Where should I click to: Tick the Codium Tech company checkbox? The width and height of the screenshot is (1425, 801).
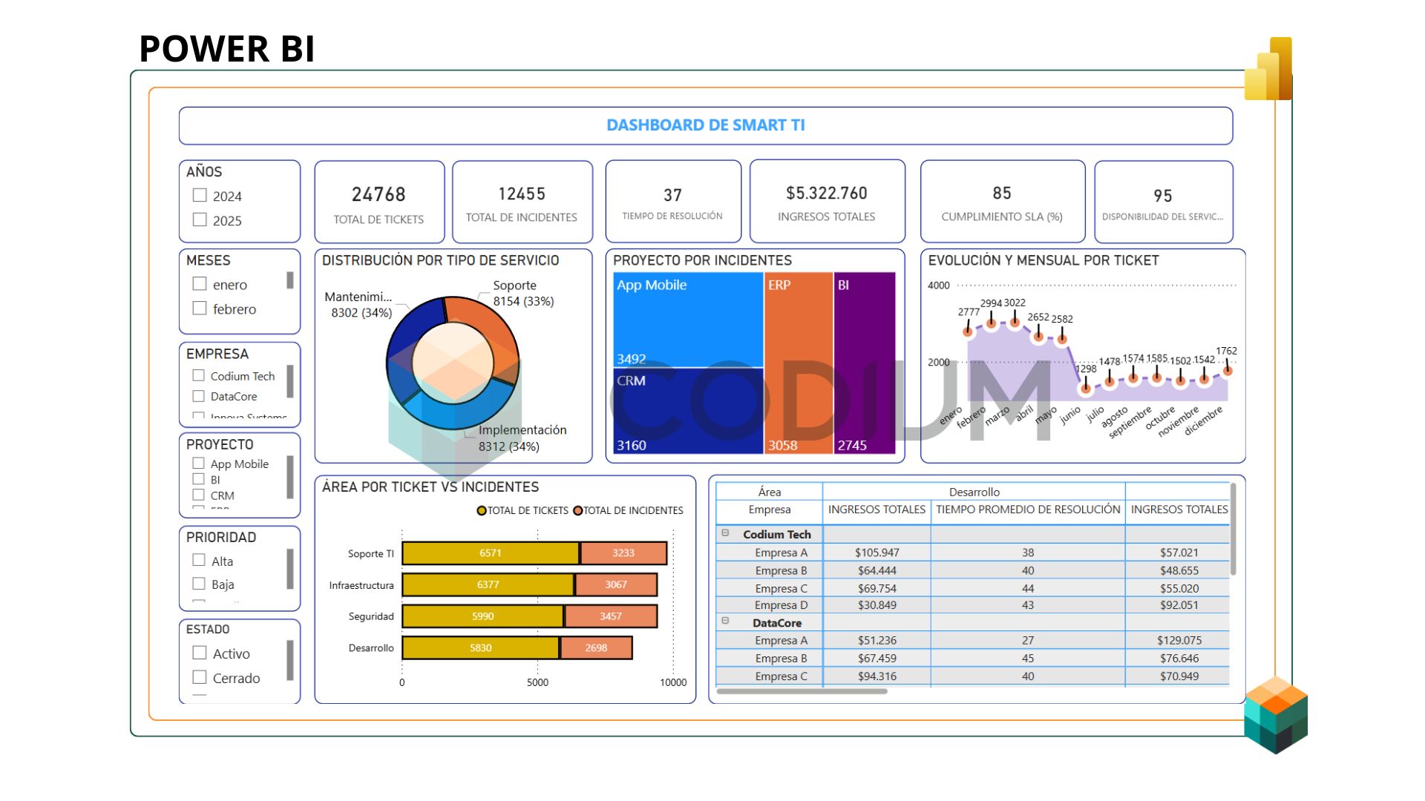pyautogui.click(x=199, y=376)
